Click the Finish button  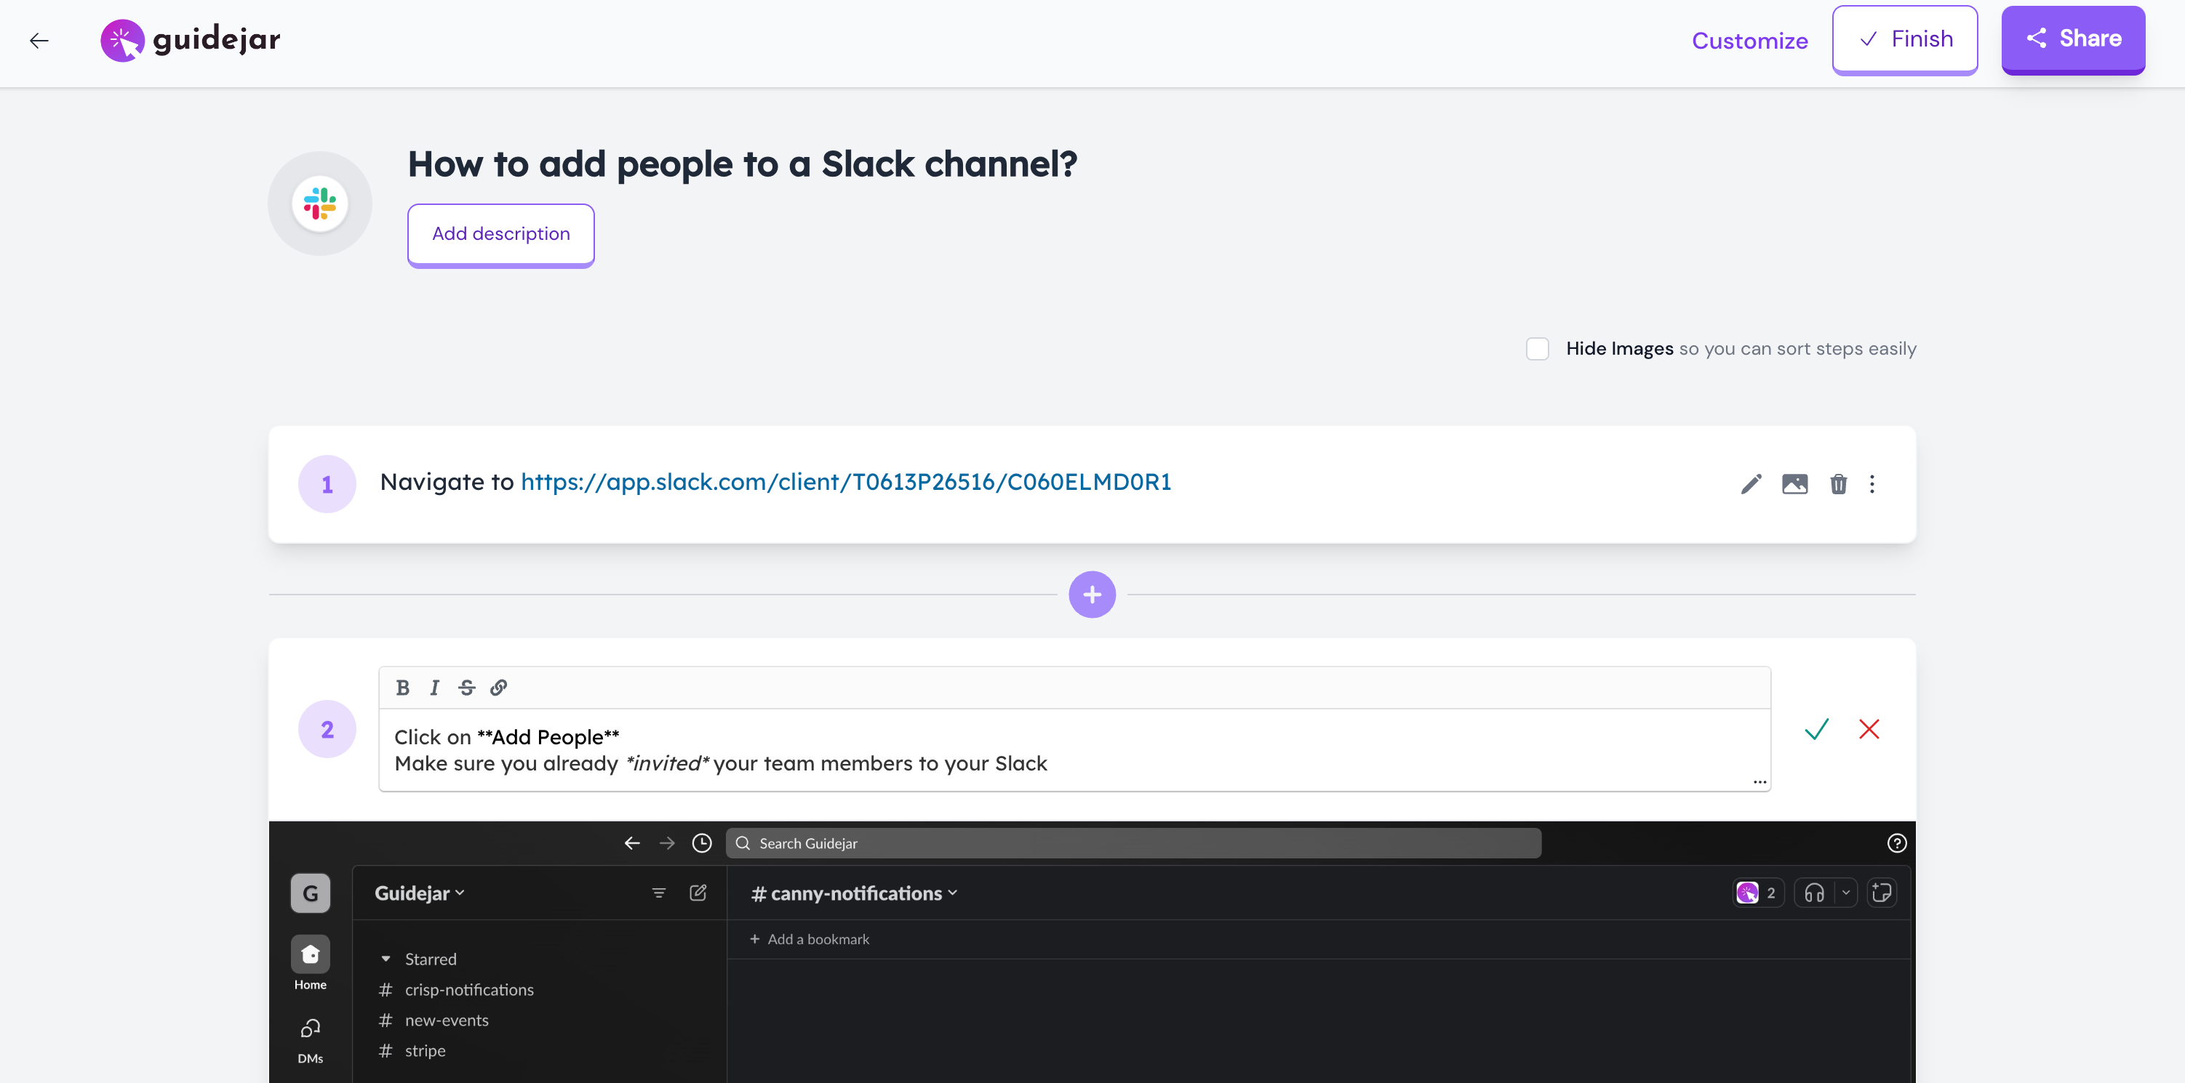[x=1904, y=40]
